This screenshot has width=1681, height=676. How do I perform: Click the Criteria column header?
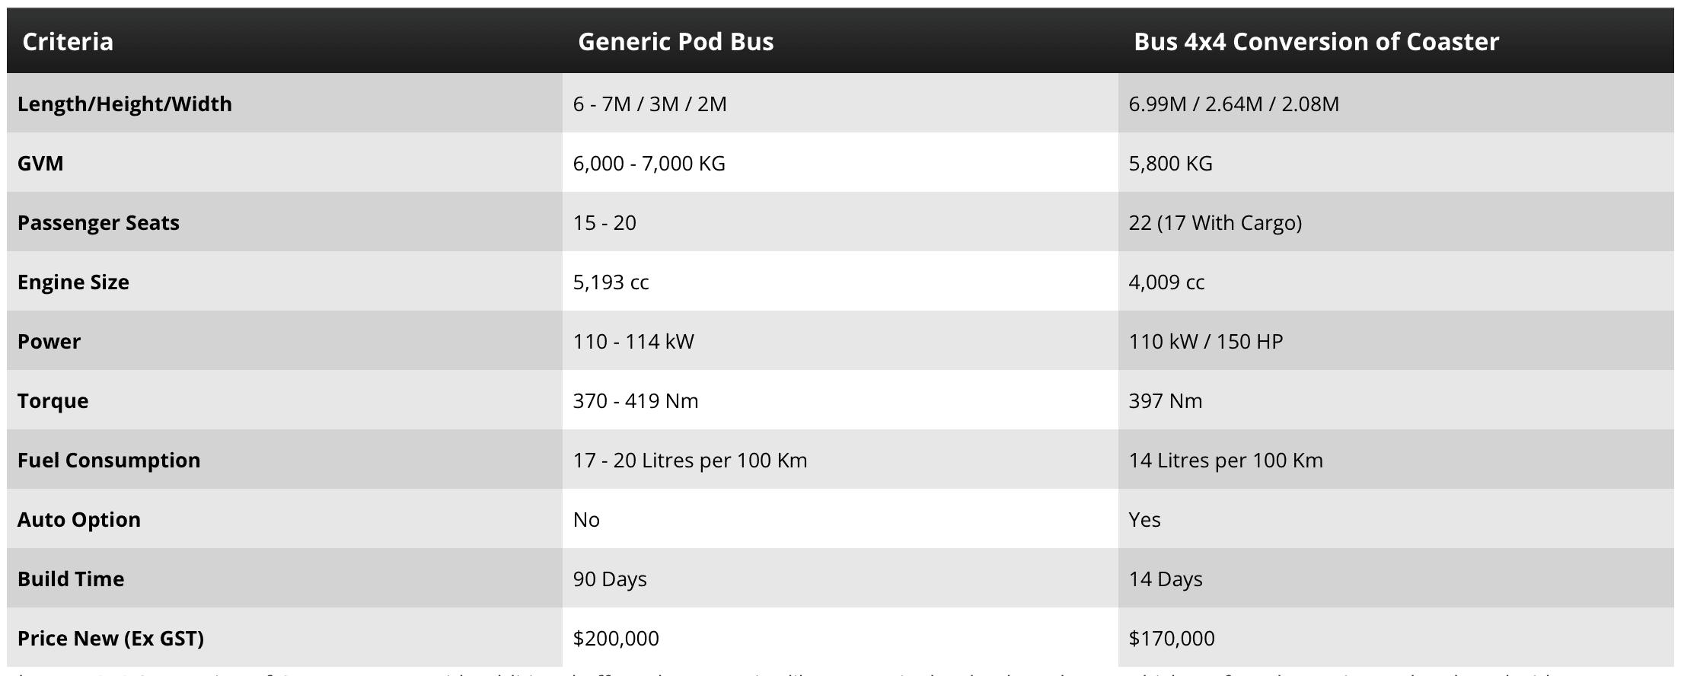(68, 41)
